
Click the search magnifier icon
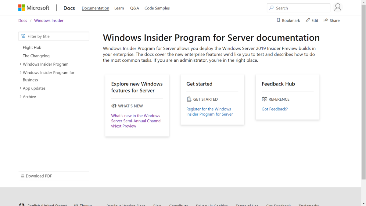(271, 8)
